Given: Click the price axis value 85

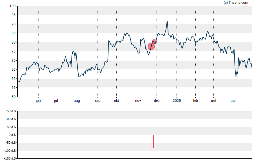Looking at the screenshot, I should click(x=14, y=33).
